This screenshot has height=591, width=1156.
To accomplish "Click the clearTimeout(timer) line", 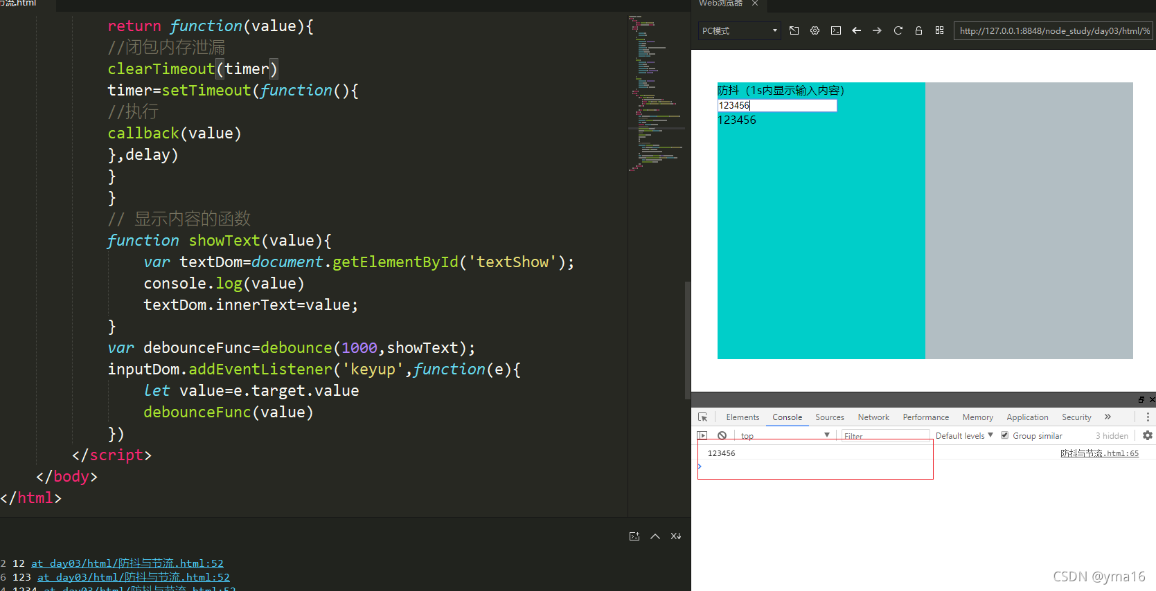I will pyautogui.click(x=193, y=69).
